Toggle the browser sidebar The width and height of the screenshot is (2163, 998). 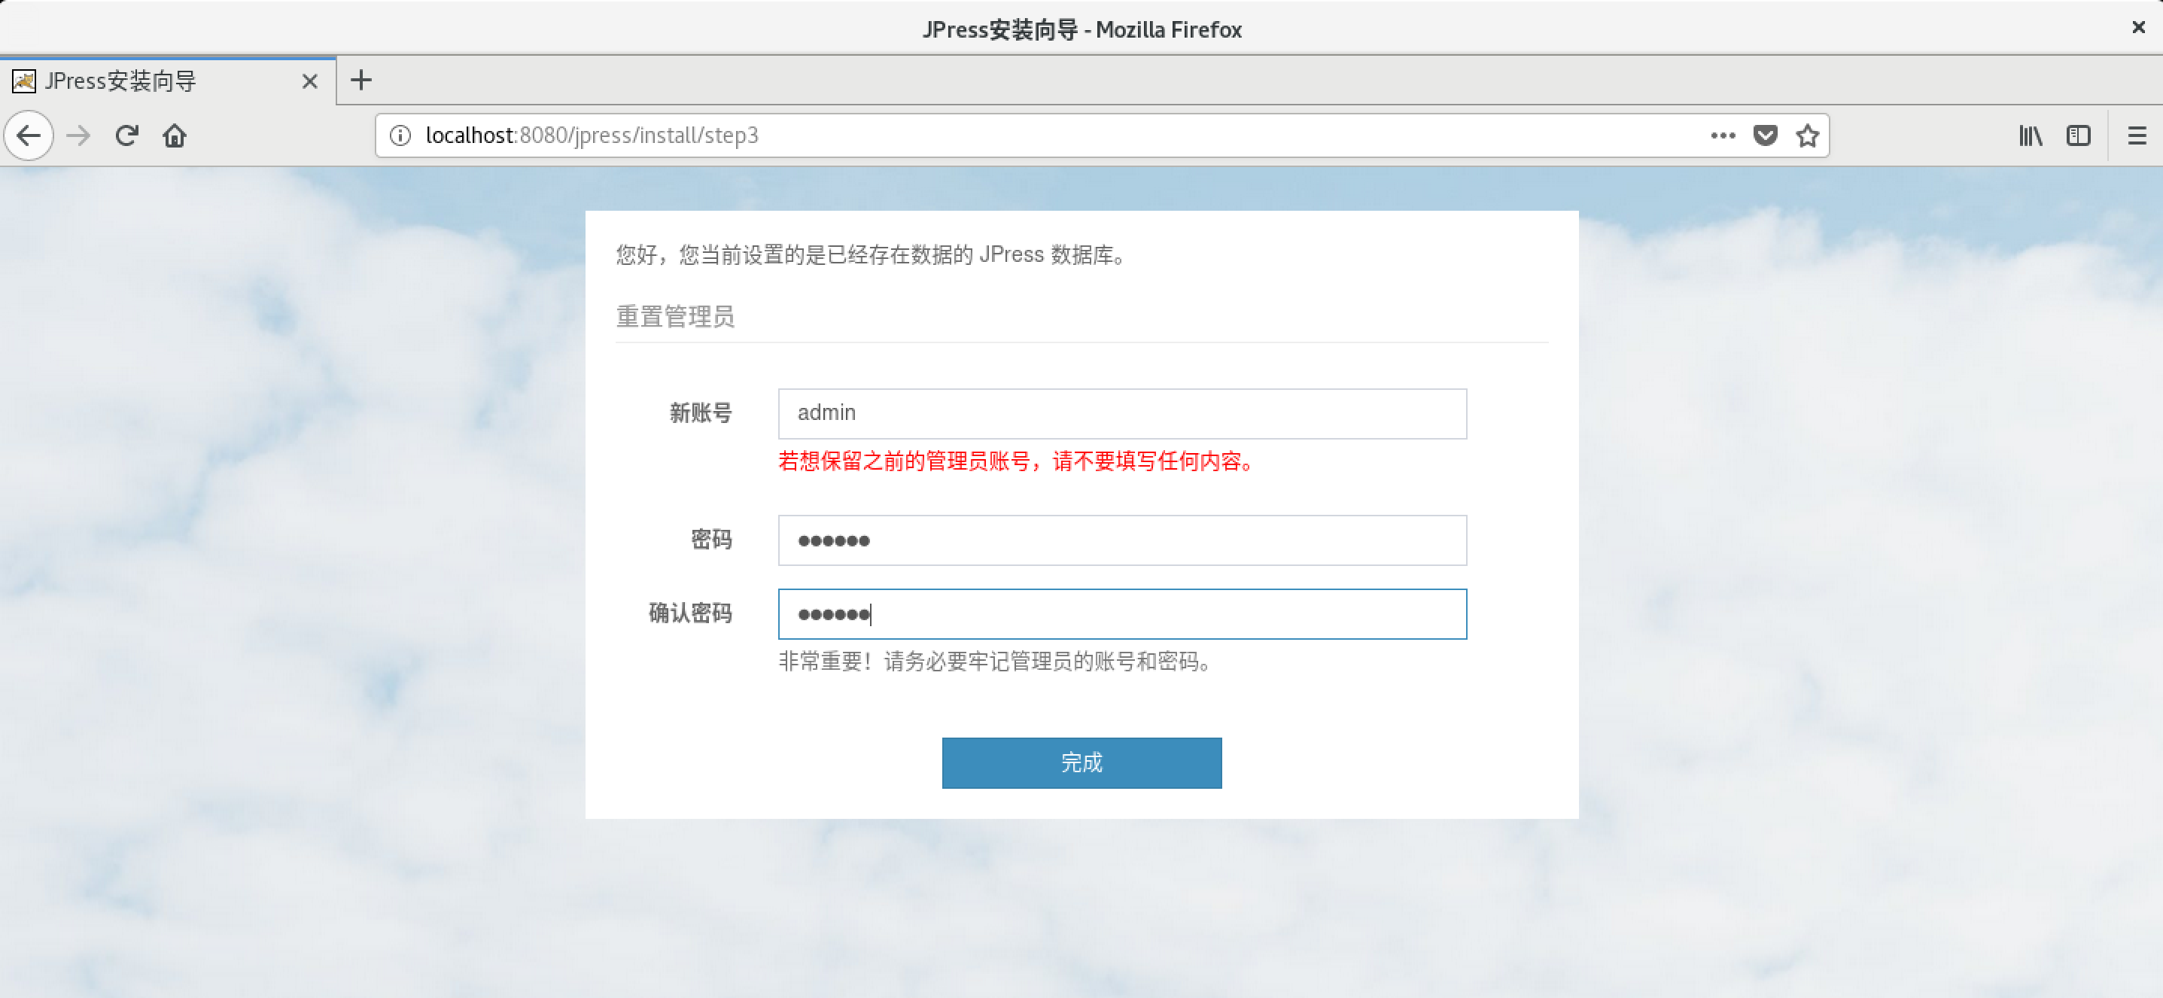(2078, 135)
